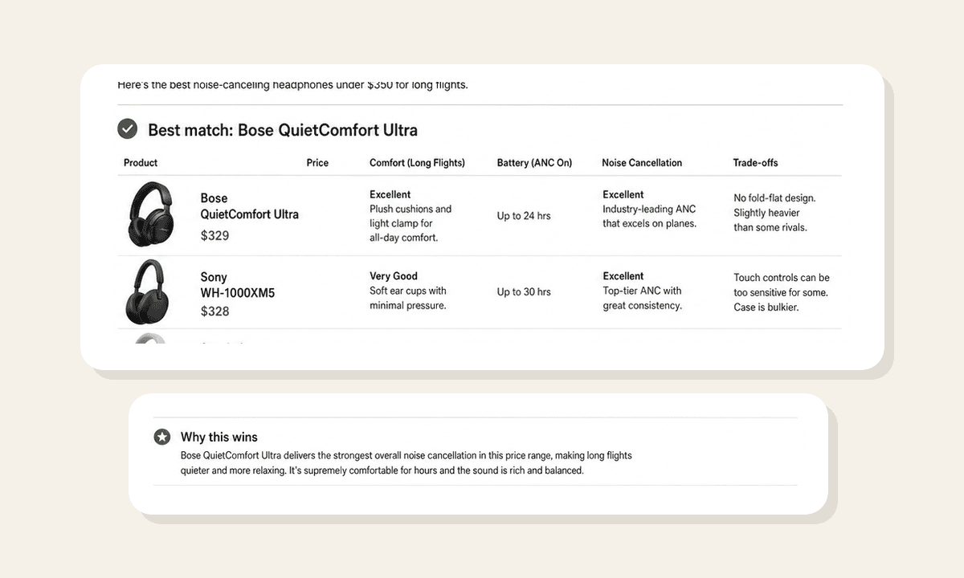Click the Touch controls trade-off text
Viewport: 964px width, 578px height.
[782, 292]
